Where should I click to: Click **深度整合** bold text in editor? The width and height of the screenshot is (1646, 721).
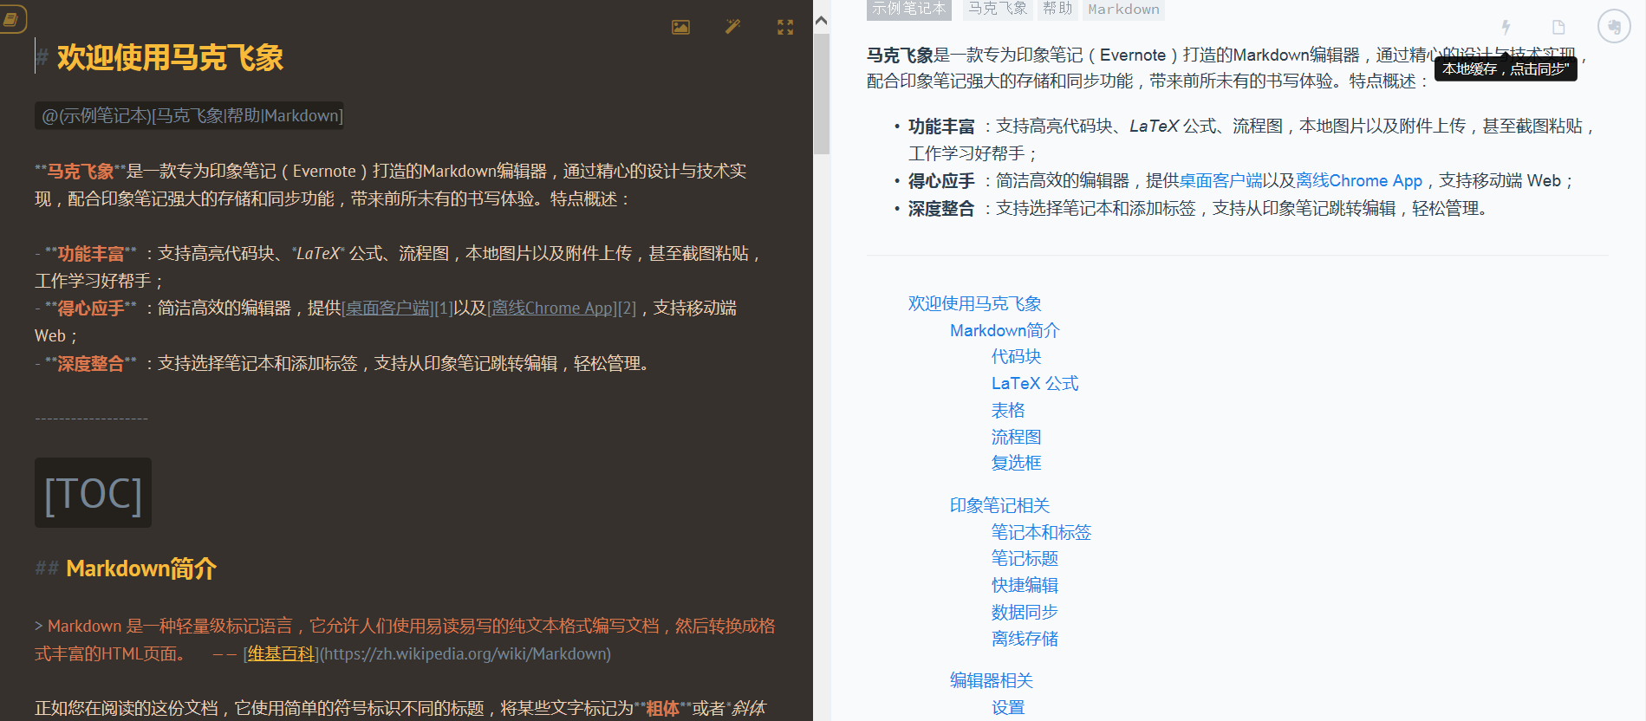[91, 364]
